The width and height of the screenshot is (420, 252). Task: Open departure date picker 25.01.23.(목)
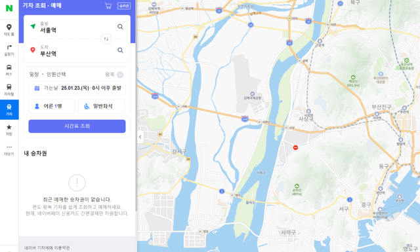77,88
